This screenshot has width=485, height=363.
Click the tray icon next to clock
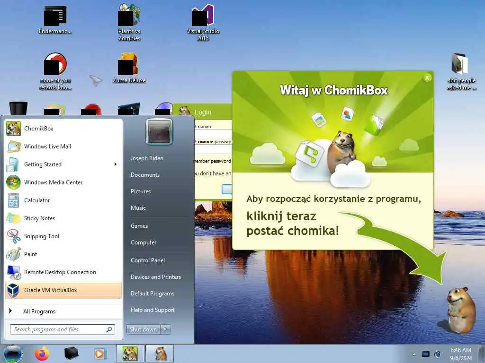coord(437,354)
